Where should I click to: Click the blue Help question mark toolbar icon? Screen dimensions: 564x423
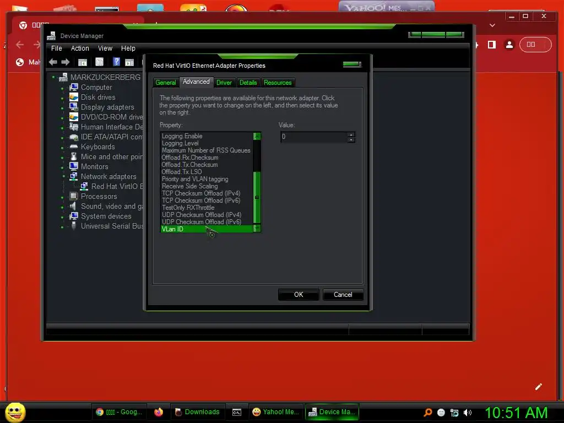click(x=116, y=62)
